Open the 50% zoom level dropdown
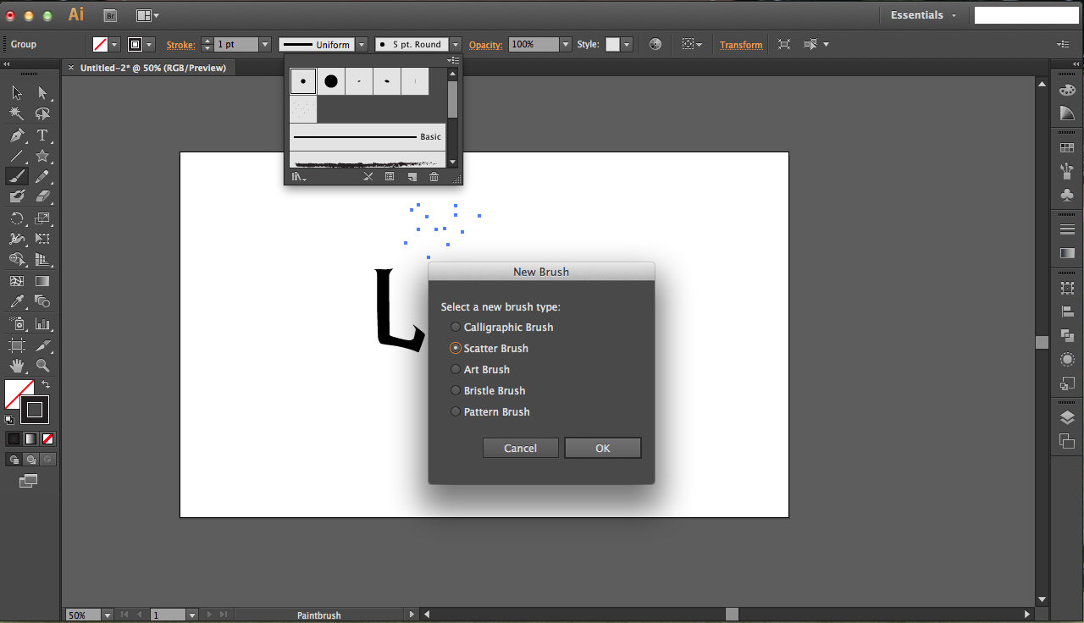The width and height of the screenshot is (1084, 623). [x=108, y=615]
